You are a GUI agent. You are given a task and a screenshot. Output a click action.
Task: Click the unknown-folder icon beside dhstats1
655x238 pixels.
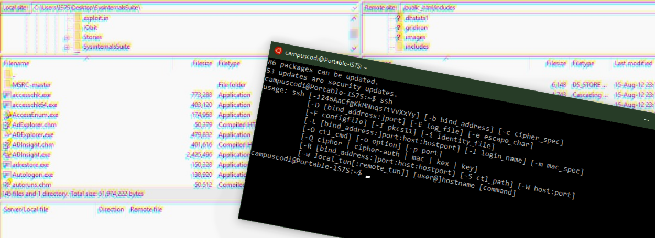coord(400,18)
